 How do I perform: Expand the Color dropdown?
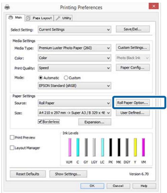click(x=74, y=58)
